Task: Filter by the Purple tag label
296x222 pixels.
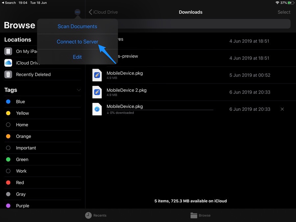Action: (x=23, y=206)
